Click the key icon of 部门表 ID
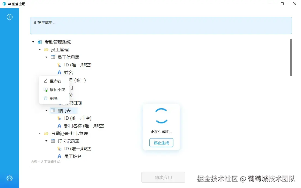The image size is (301, 188). coord(59,118)
